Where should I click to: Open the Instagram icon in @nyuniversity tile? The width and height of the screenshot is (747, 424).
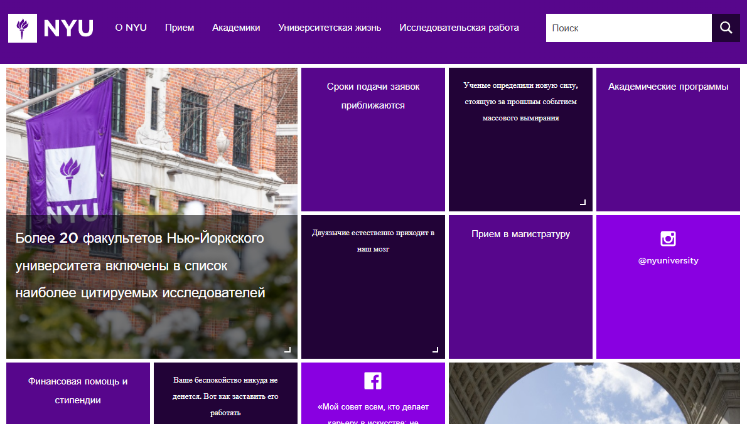click(668, 238)
